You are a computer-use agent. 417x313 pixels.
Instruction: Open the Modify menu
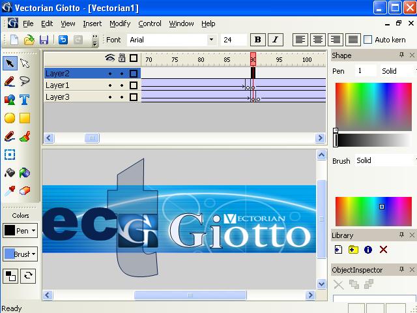pyautogui.click(x=120, y=23)
